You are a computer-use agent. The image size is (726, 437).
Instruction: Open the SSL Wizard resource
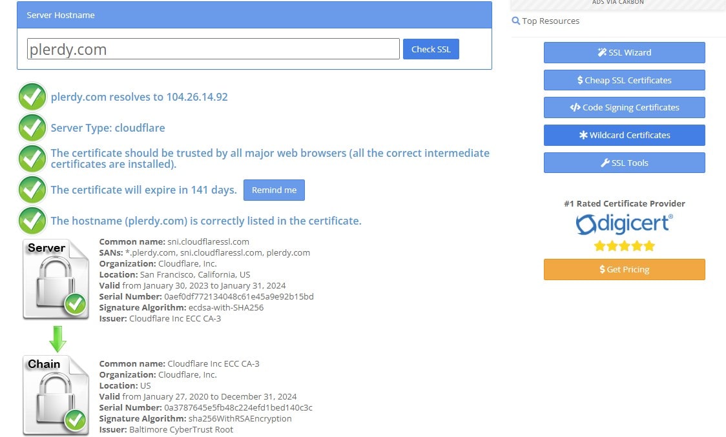click(624, 52)
